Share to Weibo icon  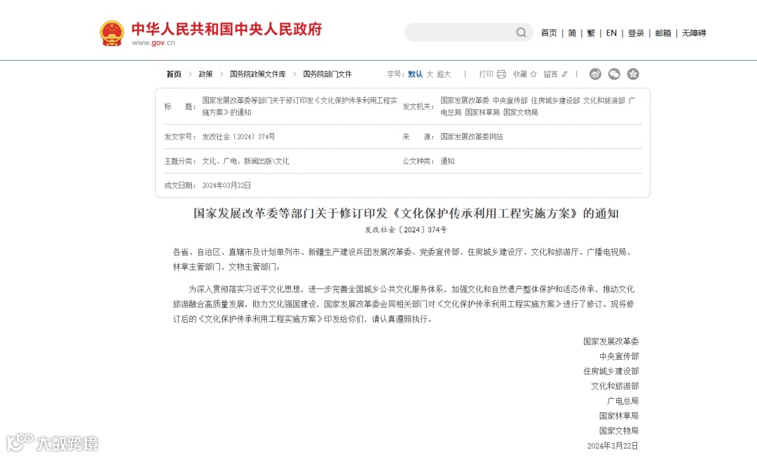595,73
